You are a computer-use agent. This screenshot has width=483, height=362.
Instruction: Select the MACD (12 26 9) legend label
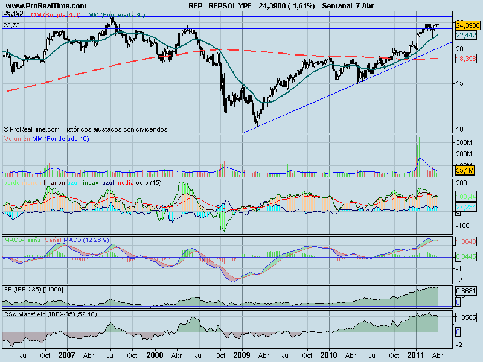point(86,240)
